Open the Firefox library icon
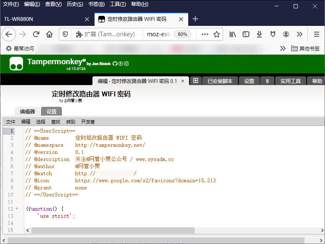The image size is (325, 244). click(x=233, y=34)
